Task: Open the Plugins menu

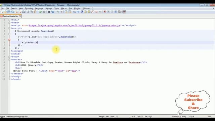Action: pyautogui.click(x=77, y=8)
